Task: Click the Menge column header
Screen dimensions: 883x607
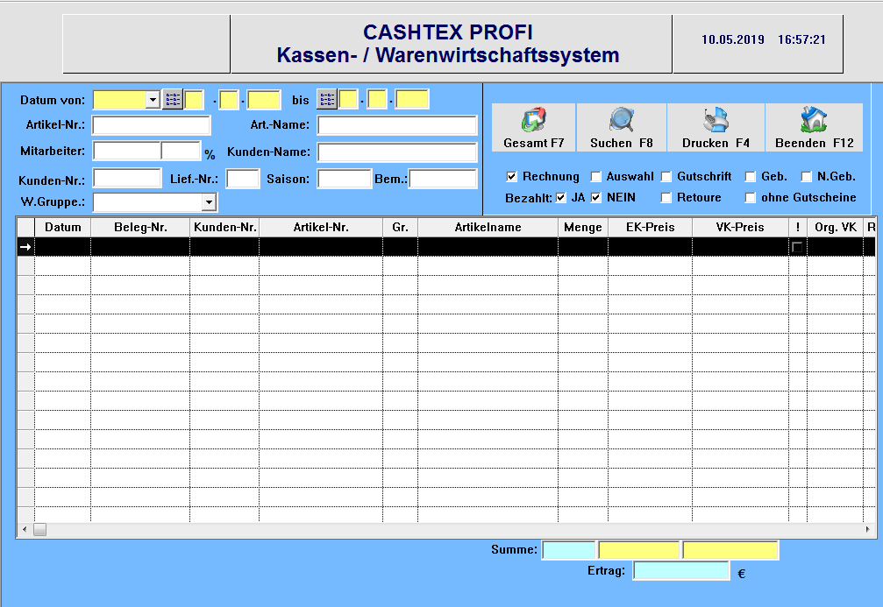Action: click(583, 227)
